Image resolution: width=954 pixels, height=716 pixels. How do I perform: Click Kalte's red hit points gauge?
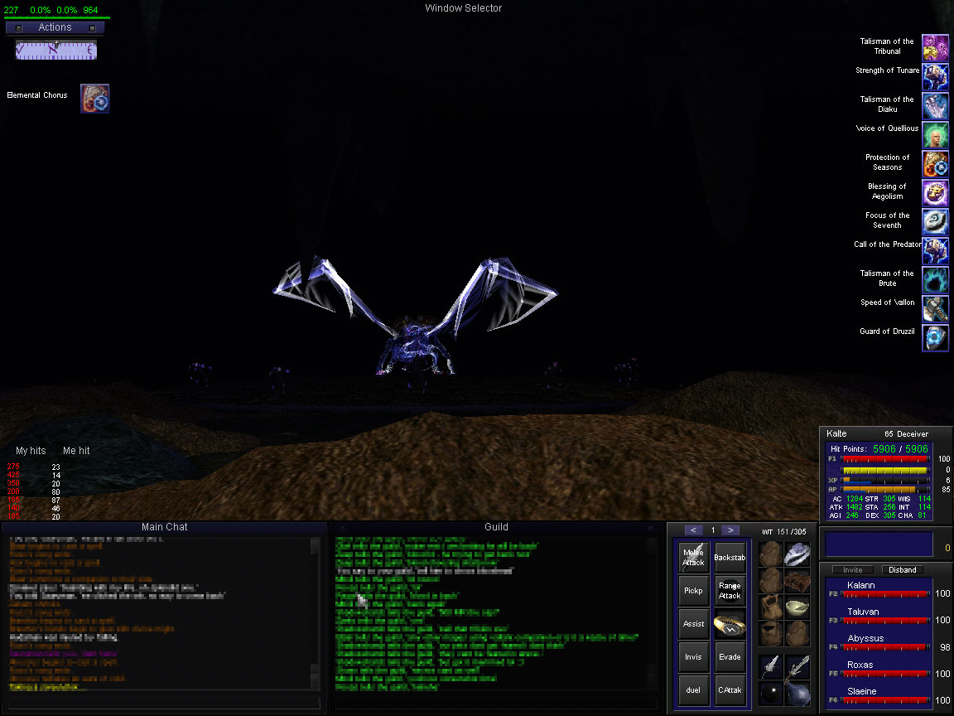(885, 459)
